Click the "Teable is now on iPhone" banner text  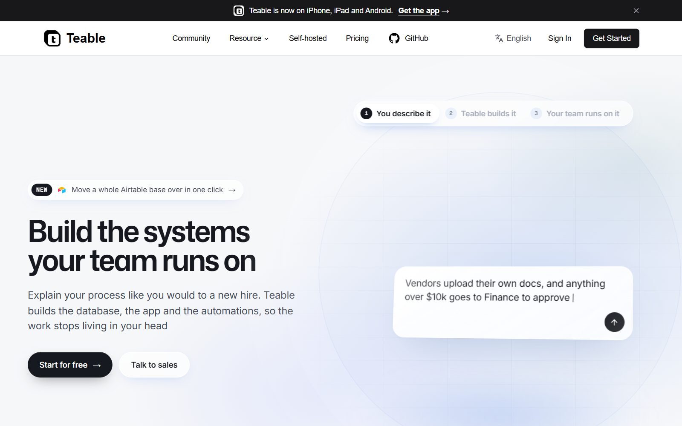pos(321,11)
